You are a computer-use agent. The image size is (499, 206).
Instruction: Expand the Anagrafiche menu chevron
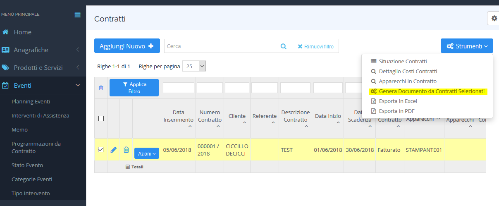pyautogui.click(x=78, y=50)
